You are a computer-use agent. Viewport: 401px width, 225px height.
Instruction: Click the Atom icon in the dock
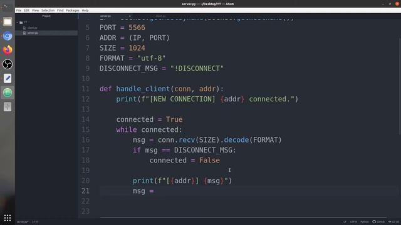(8, 92)
